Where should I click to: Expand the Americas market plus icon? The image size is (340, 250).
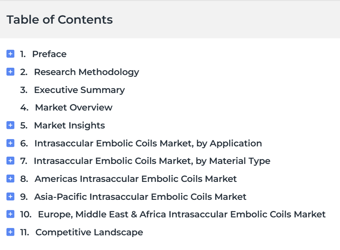point(10,179)
